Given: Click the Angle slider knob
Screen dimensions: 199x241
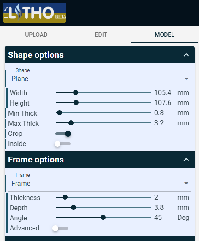Looking at the screenshot, I should [x=103, y=217].
